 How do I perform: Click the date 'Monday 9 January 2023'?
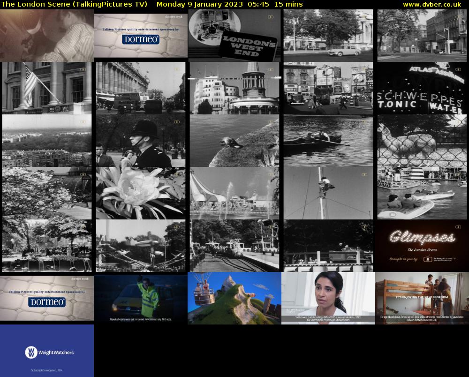pos(199,5)
